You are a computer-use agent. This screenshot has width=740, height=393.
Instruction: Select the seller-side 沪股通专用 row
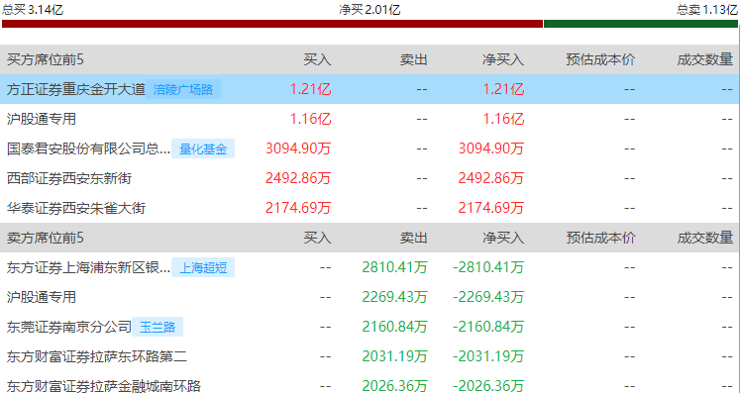(370, 297)
